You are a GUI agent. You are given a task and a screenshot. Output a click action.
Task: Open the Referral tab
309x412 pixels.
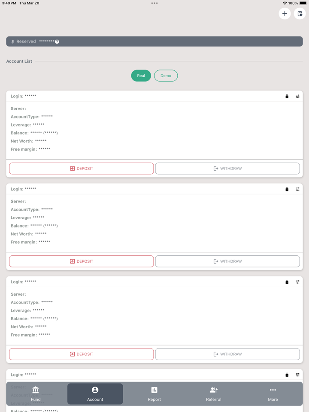point(213,394)
